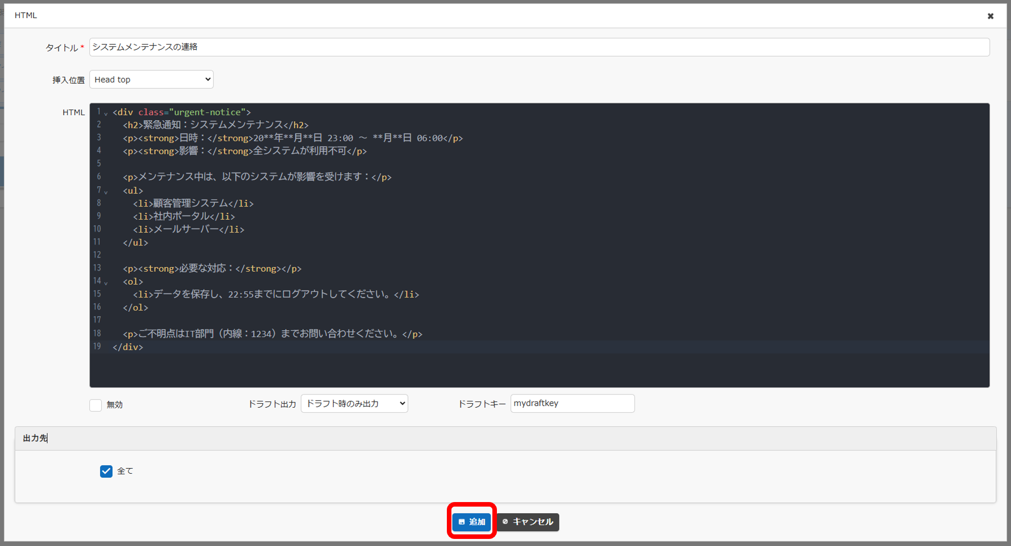Uncheck the 全て output target checkbox

pos(106,471)
